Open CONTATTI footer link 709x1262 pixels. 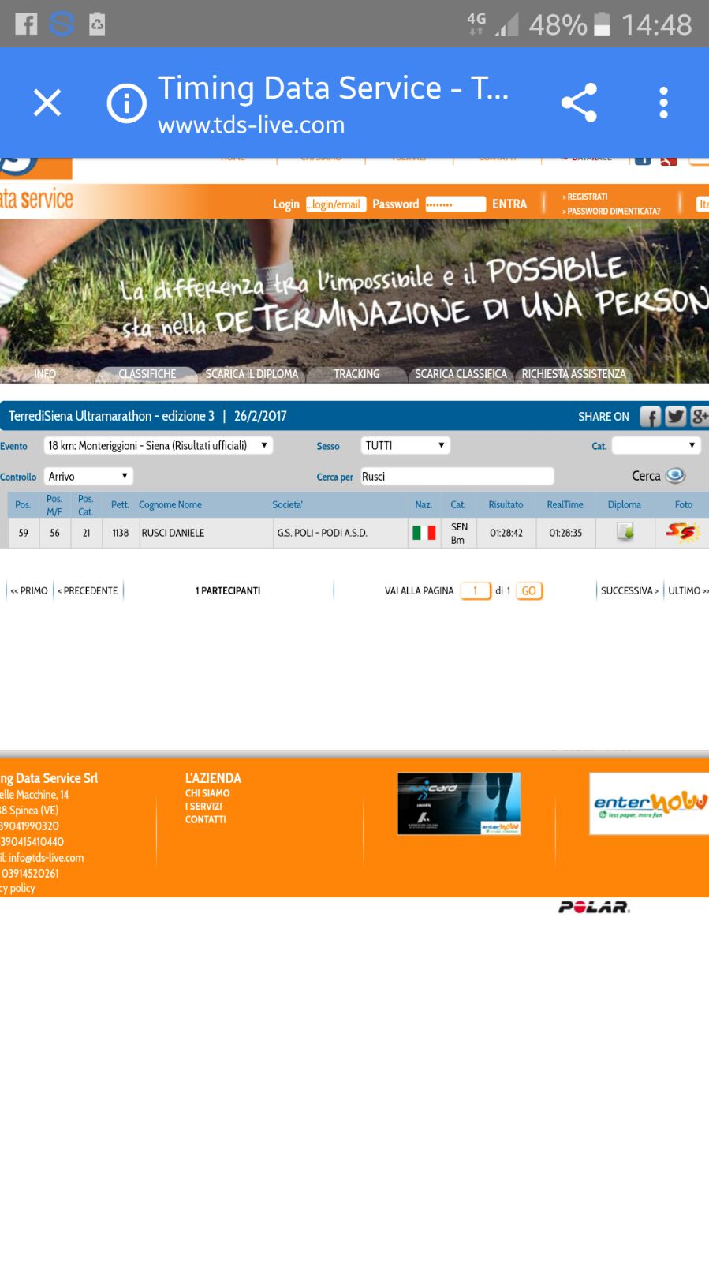click(x=206, y=820)
